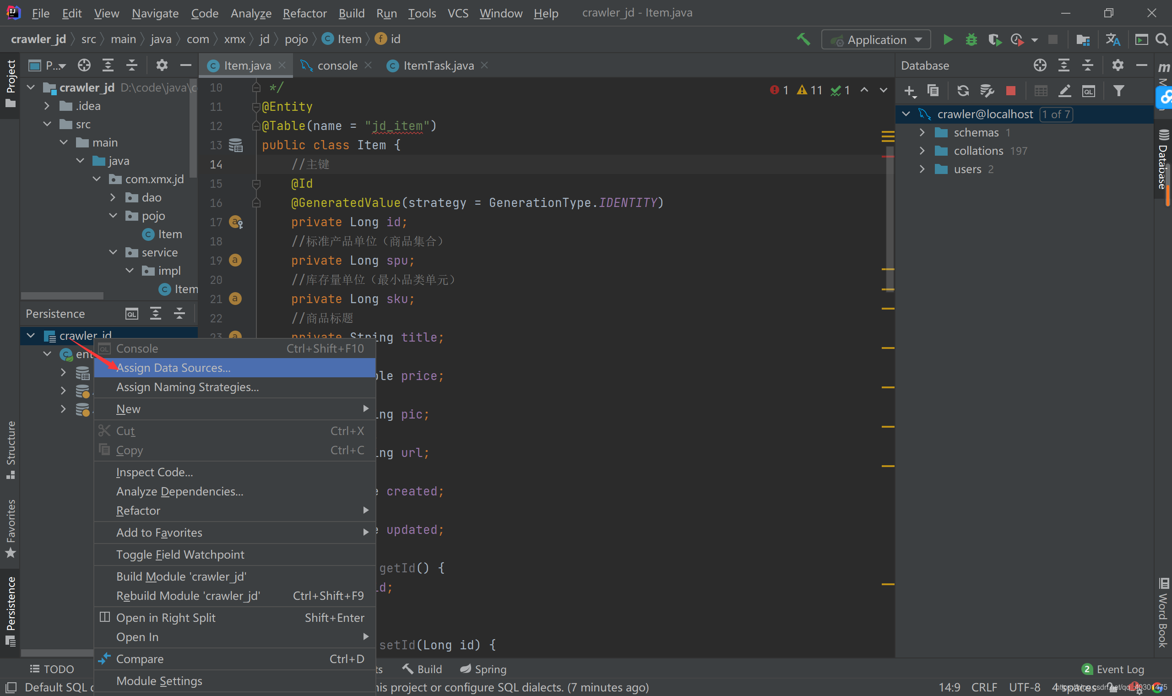Run the Application with green play icon
Image resolution: width=1172 pixels, height=696 pixels.
[x=948, y=39]
